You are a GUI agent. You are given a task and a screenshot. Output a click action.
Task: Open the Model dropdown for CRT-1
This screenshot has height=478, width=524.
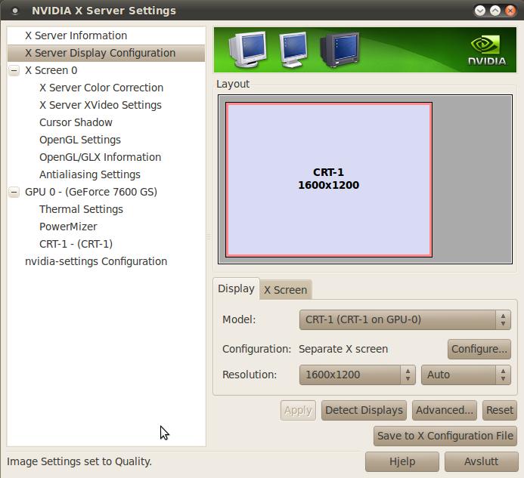pos(405,319)
